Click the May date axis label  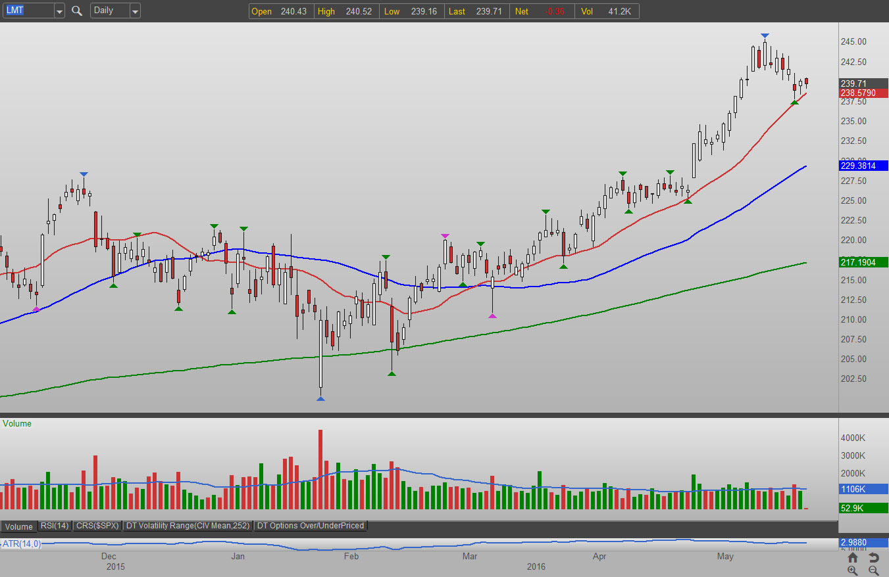[x=725, y=557]
